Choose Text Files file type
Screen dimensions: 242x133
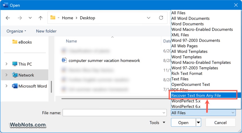point(180,79)
